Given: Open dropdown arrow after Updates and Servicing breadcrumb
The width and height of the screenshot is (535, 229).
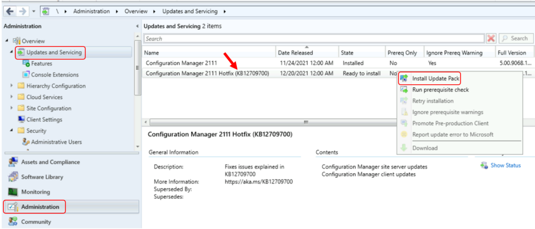Looking at the screenshot, I should [225, 12].
